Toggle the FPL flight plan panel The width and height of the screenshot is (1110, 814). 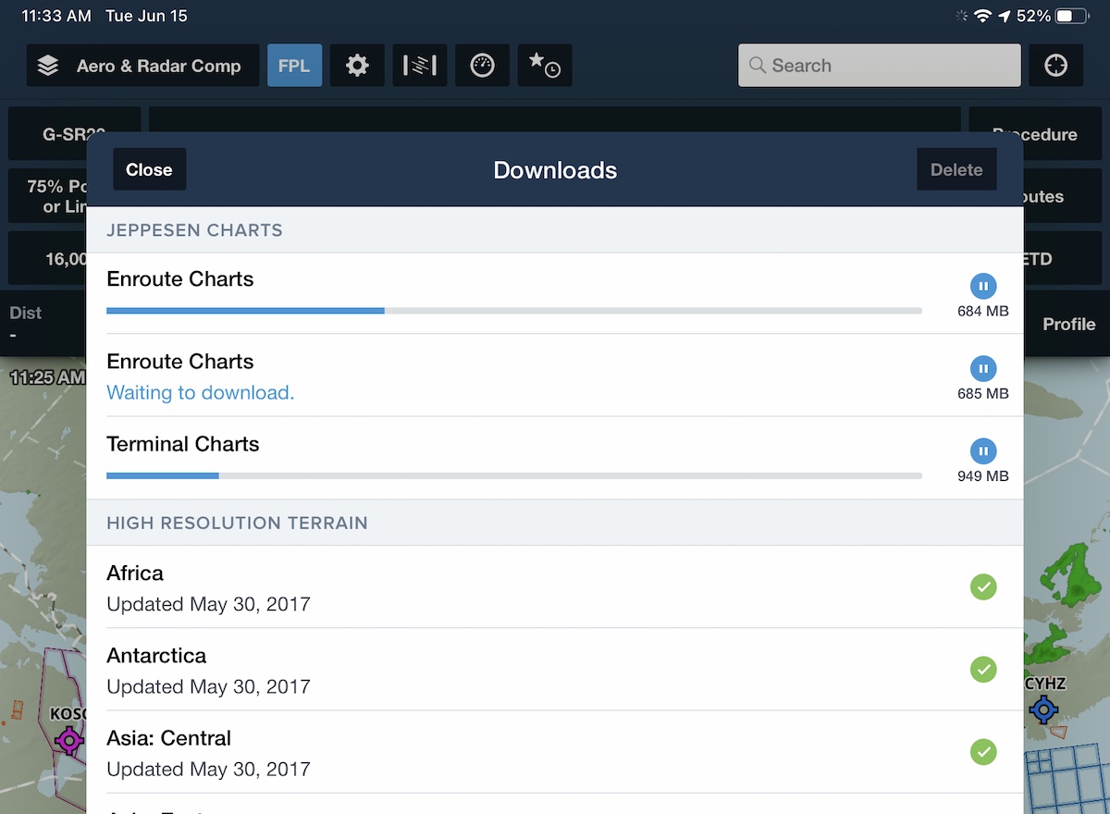[295, 66]
